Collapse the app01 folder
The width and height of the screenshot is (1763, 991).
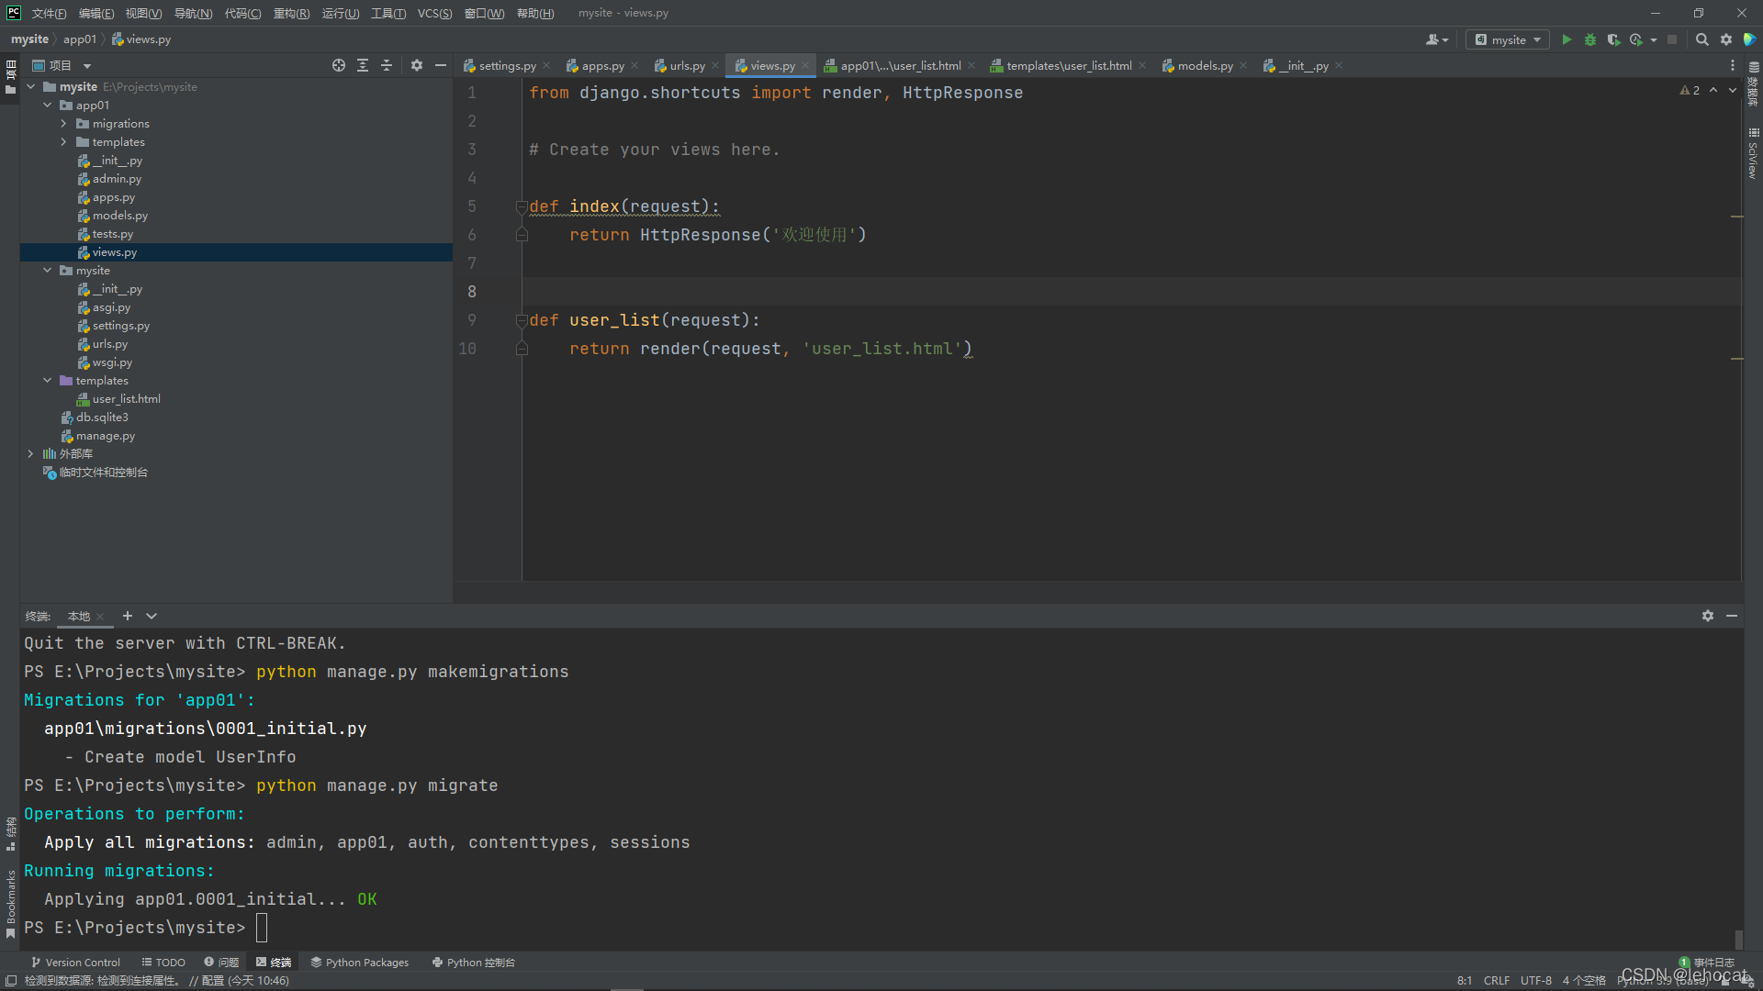tap(48, 106)
